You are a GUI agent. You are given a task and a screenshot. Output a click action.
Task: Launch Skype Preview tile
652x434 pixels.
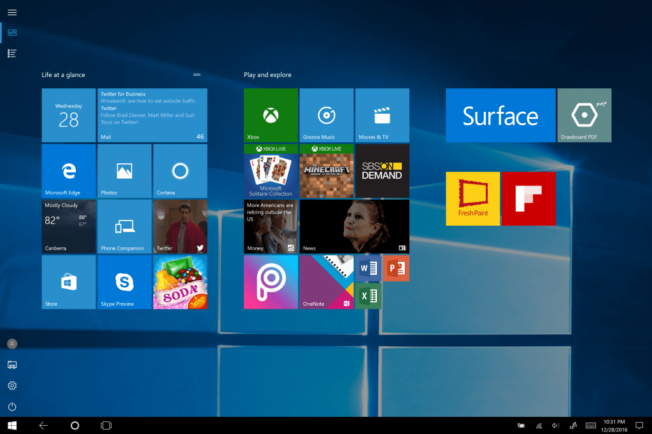[124, 282]
